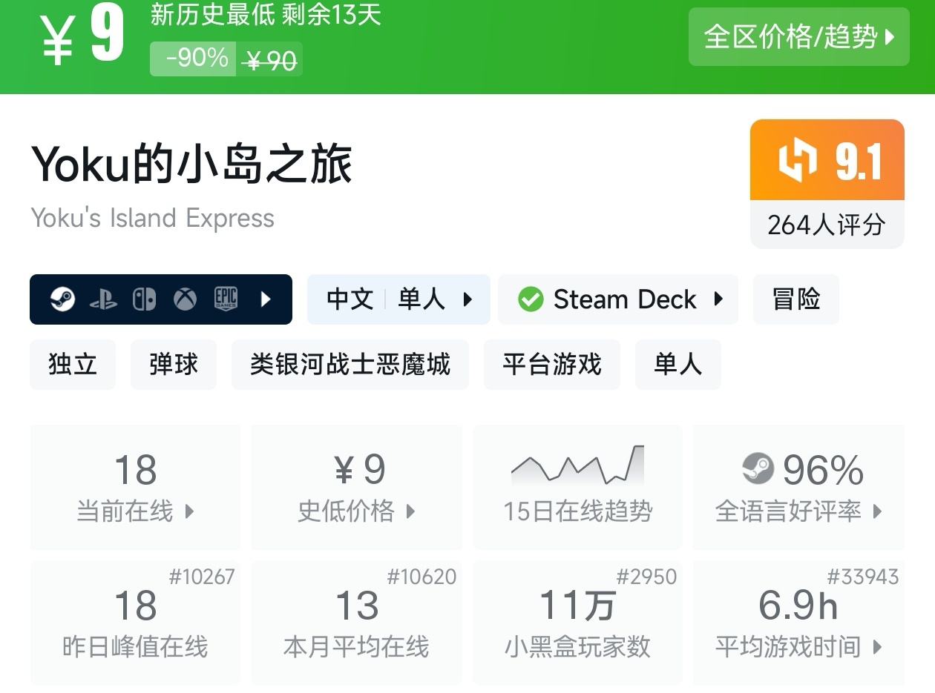Viewport: 935px width, 693px height.
Task: Select the 类银河战士恶魔城 tag
Action: (350, 365)
